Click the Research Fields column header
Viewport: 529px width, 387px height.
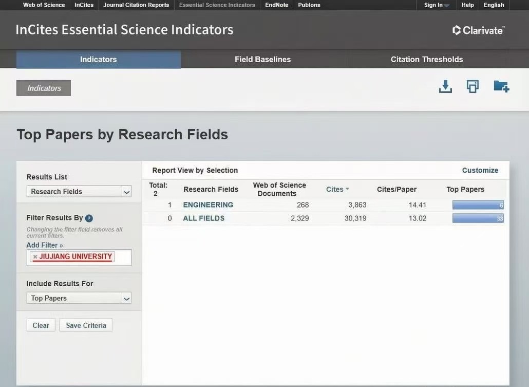click(211, 190)
